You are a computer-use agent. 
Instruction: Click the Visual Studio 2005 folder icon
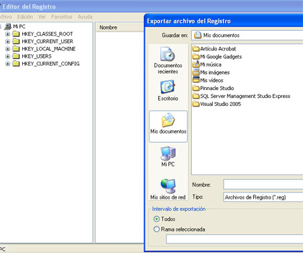pos(196,104)
